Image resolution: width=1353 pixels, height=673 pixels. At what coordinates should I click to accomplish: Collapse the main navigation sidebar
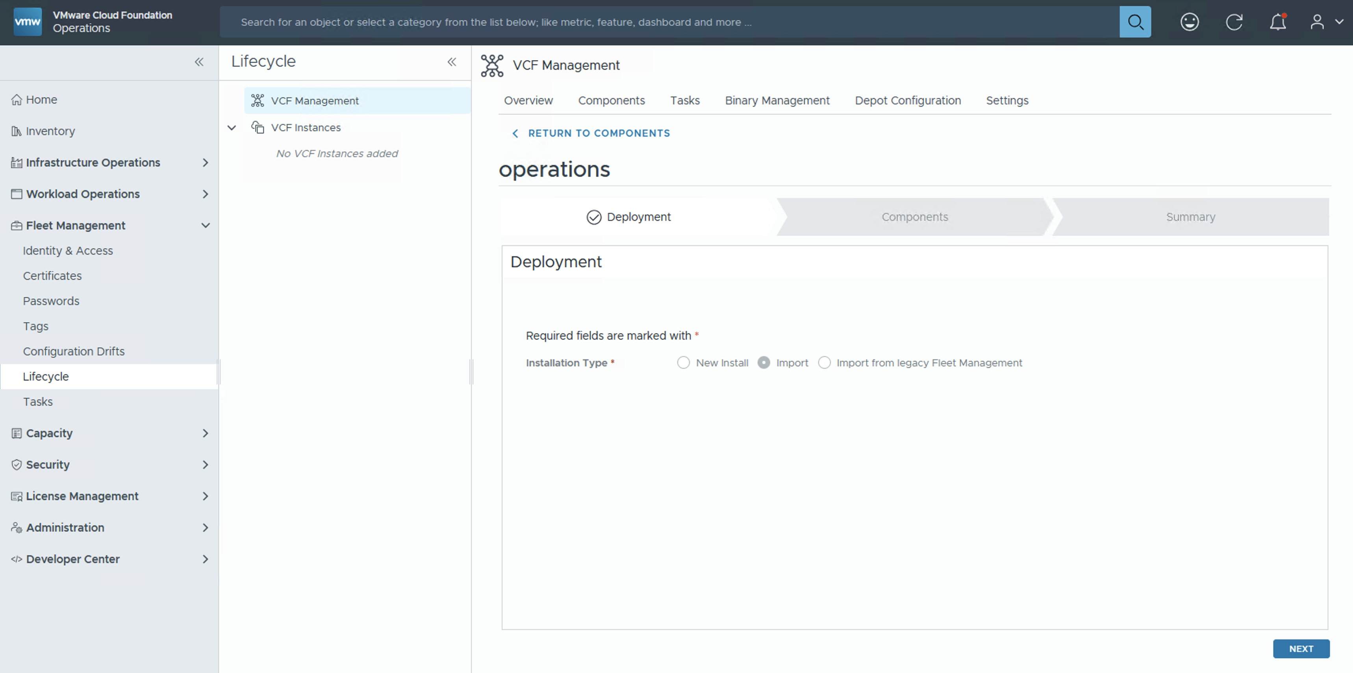click(x=199, y=62)
